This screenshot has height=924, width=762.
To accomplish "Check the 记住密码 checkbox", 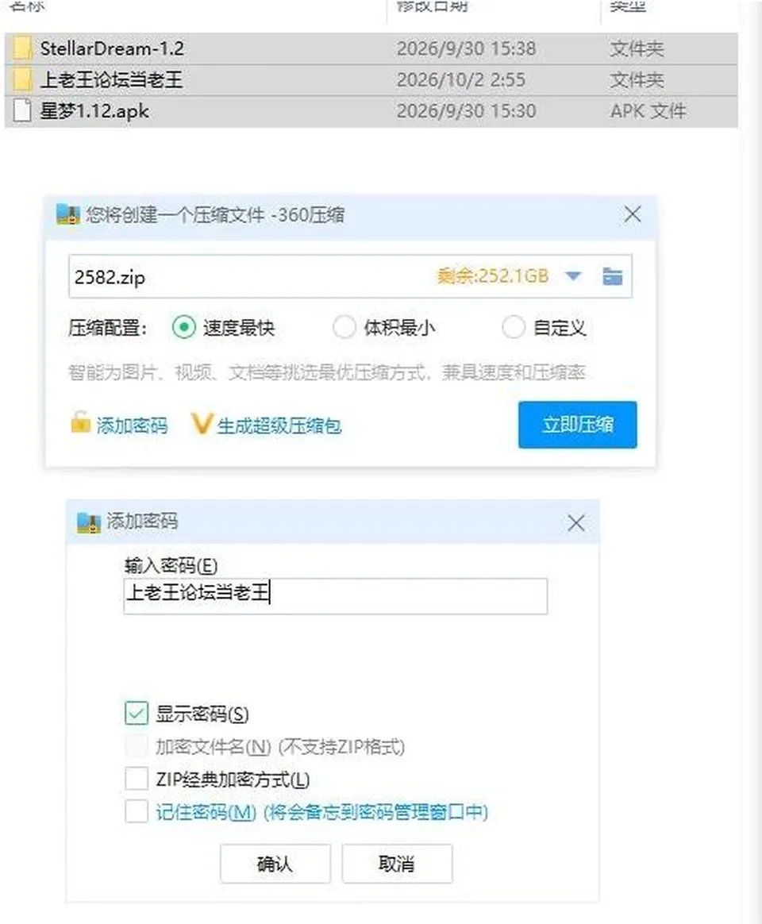I will 137,811.
